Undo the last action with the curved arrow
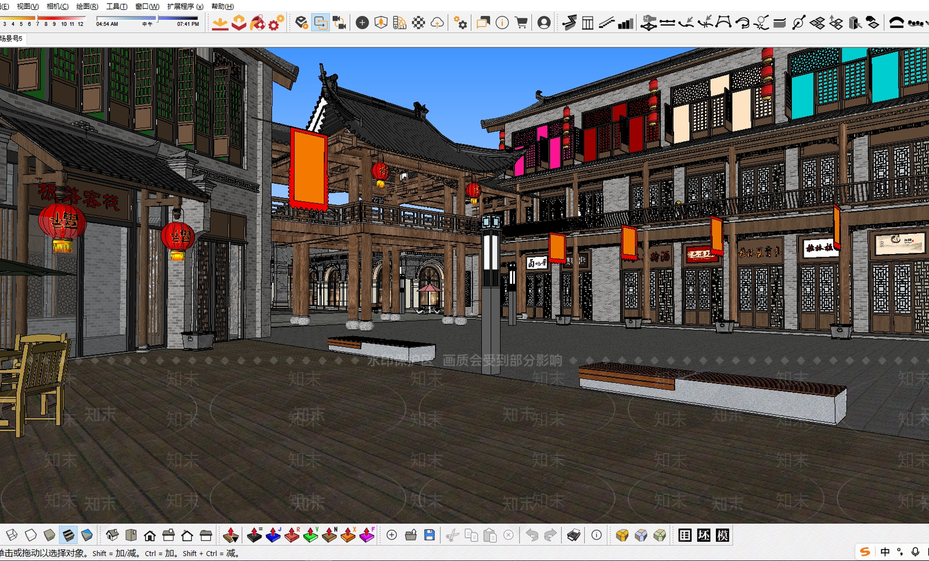The height and width of the screenshot is (561, 929). tap(532, 535)
